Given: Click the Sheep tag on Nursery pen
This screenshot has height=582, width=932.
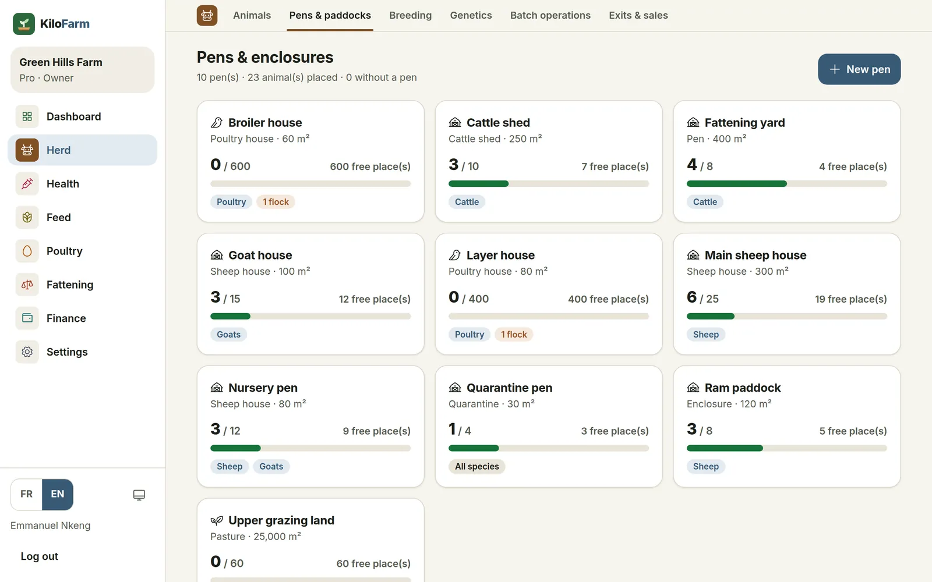Looking at the screenshot, I should (230, 467).
